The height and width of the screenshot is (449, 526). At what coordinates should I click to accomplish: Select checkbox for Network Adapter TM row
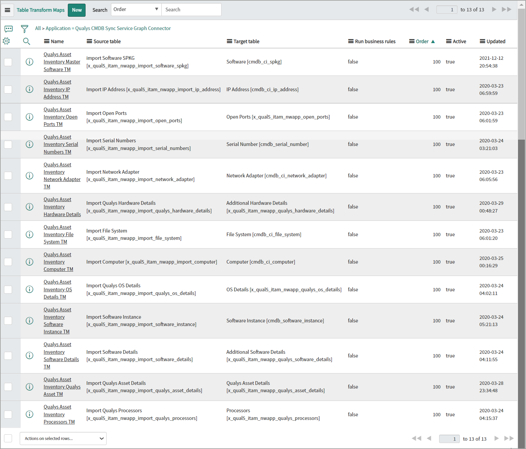tap(8, 176)
